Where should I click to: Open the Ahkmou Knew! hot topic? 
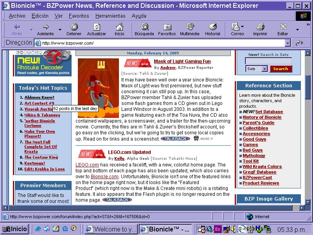point(40,97)
